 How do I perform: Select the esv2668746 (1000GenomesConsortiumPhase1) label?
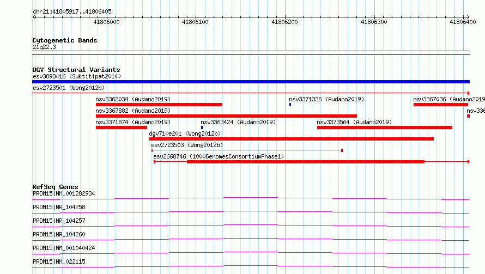219,156
